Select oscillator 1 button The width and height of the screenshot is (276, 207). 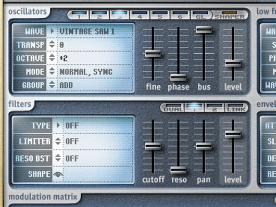(79, 15)
